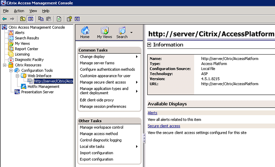This screenshot has height=167, width=275.
Task: Click the Paste toolbar icon
Action: click(49, 19)
